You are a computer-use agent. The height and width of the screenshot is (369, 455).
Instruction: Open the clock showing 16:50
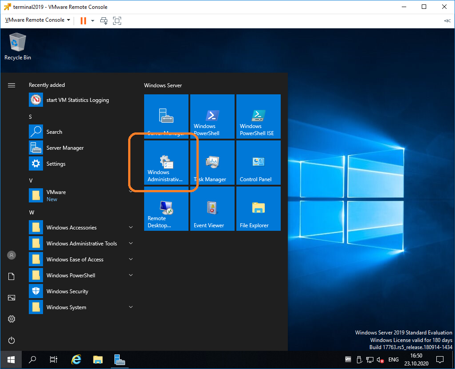pyautogui.click(x=416, y=360)
